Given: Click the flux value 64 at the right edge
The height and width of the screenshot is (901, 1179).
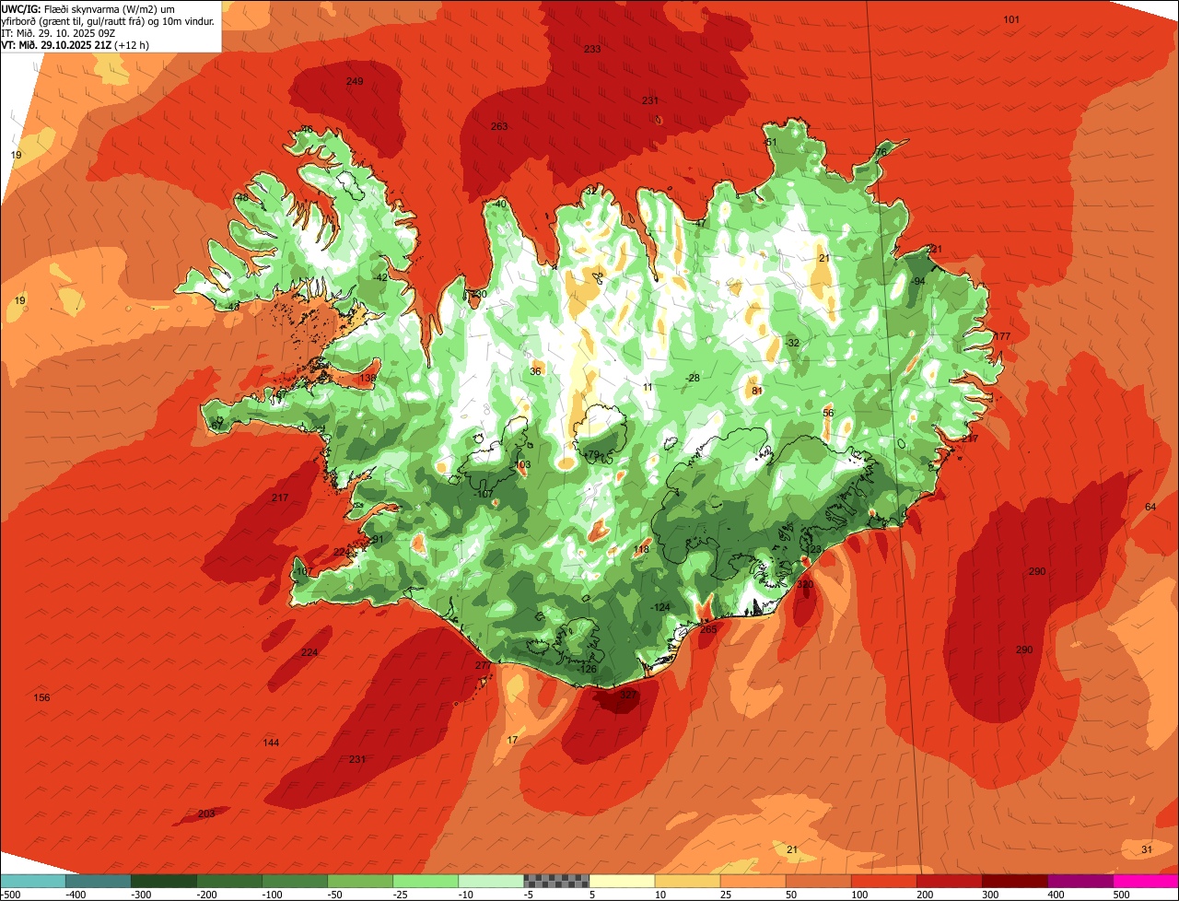Looking at the screenshot, I should pos(1150,507).
